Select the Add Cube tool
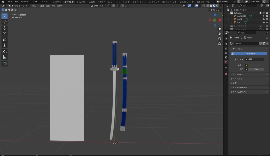 click(4, 64)
